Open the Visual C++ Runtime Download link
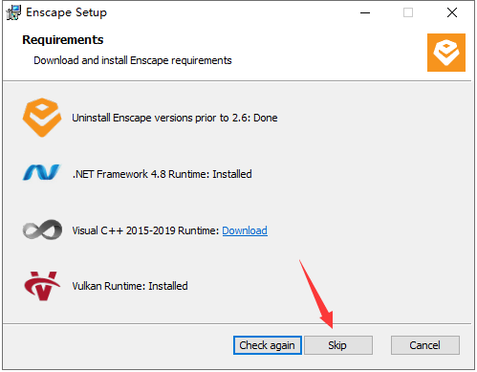477x372 pixels. tap(245, 230)
